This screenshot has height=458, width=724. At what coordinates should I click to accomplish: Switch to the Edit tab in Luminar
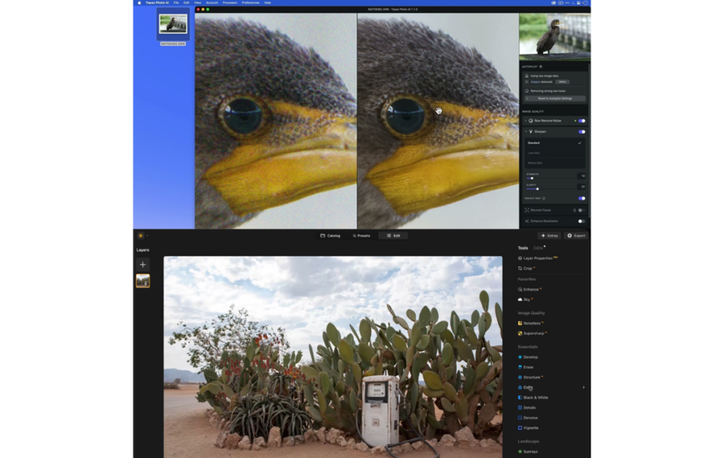click(393, 235)
